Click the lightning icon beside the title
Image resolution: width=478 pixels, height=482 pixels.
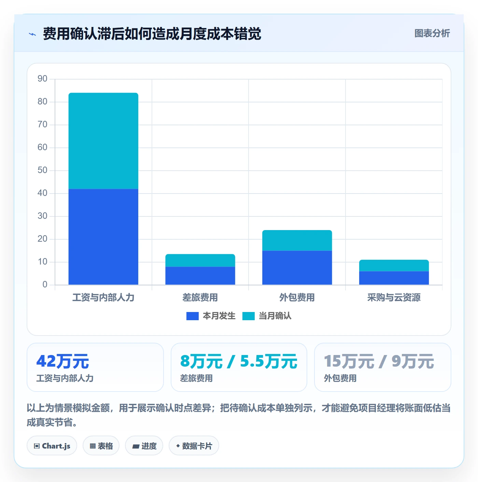click(32, 34)
